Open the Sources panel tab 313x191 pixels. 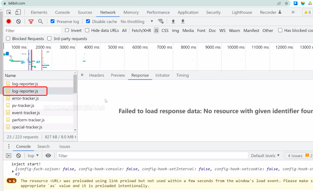tap(85, 12)
